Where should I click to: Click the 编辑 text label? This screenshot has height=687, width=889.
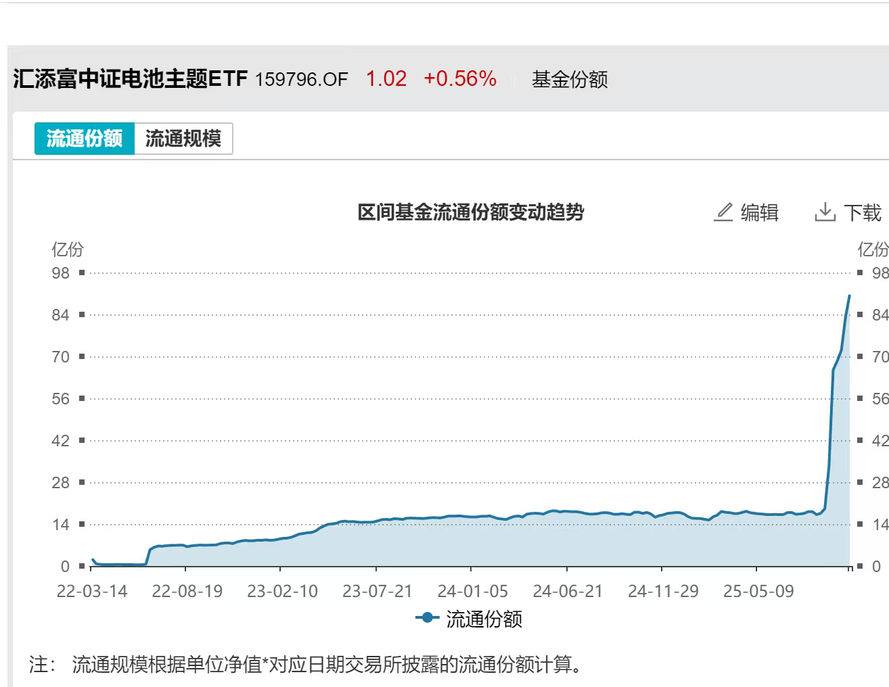[x=759, y=213]
